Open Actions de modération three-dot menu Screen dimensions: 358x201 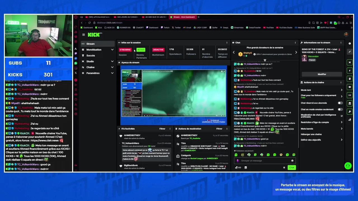tap(227, 129)
